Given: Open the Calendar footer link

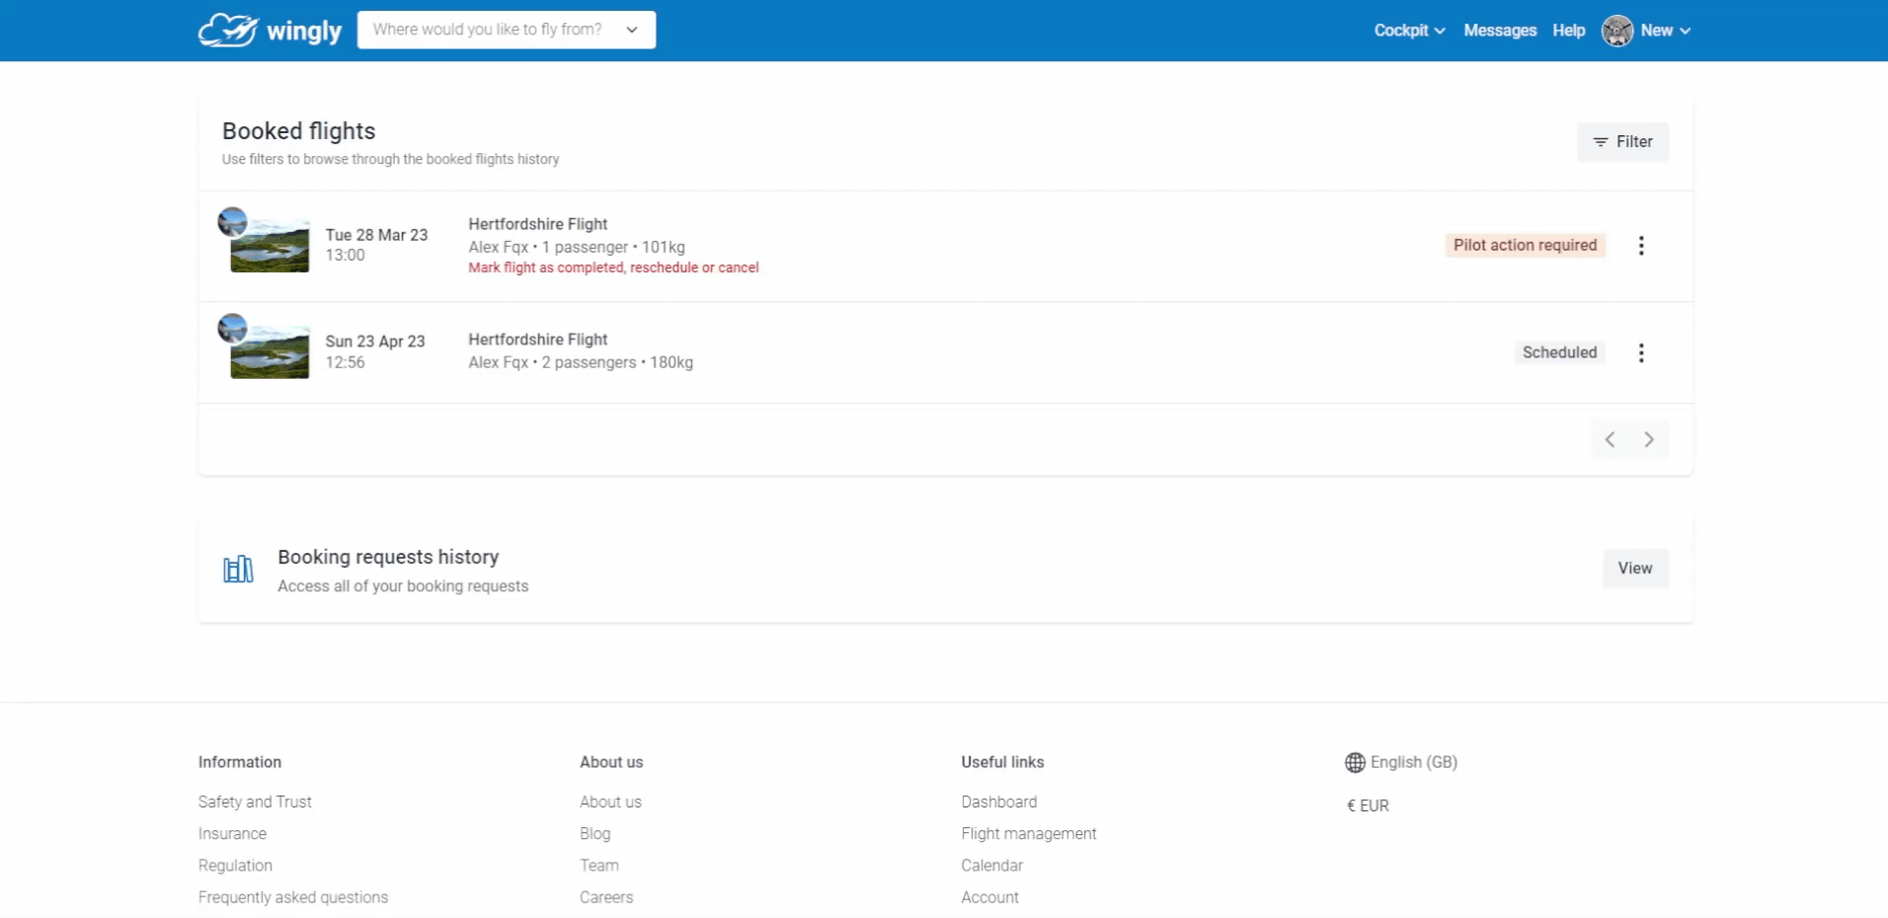Looking at the screenshot, I should 992,865.
